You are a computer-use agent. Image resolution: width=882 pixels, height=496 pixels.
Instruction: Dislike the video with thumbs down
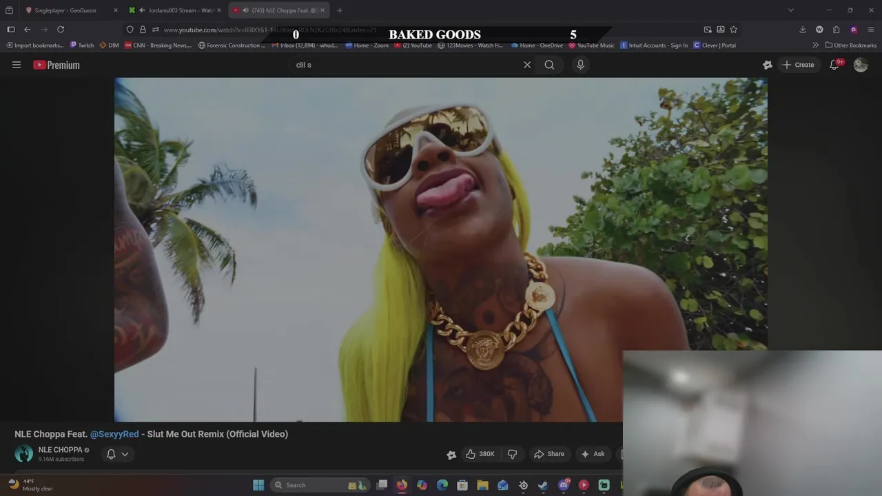(512, 454)
